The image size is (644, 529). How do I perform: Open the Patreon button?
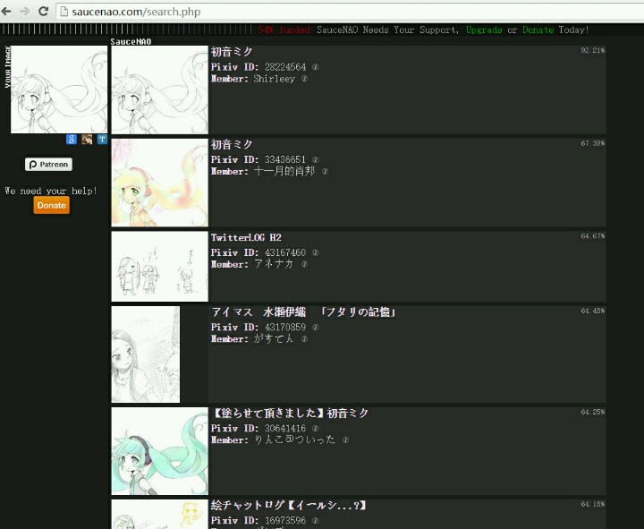(48, 165)
